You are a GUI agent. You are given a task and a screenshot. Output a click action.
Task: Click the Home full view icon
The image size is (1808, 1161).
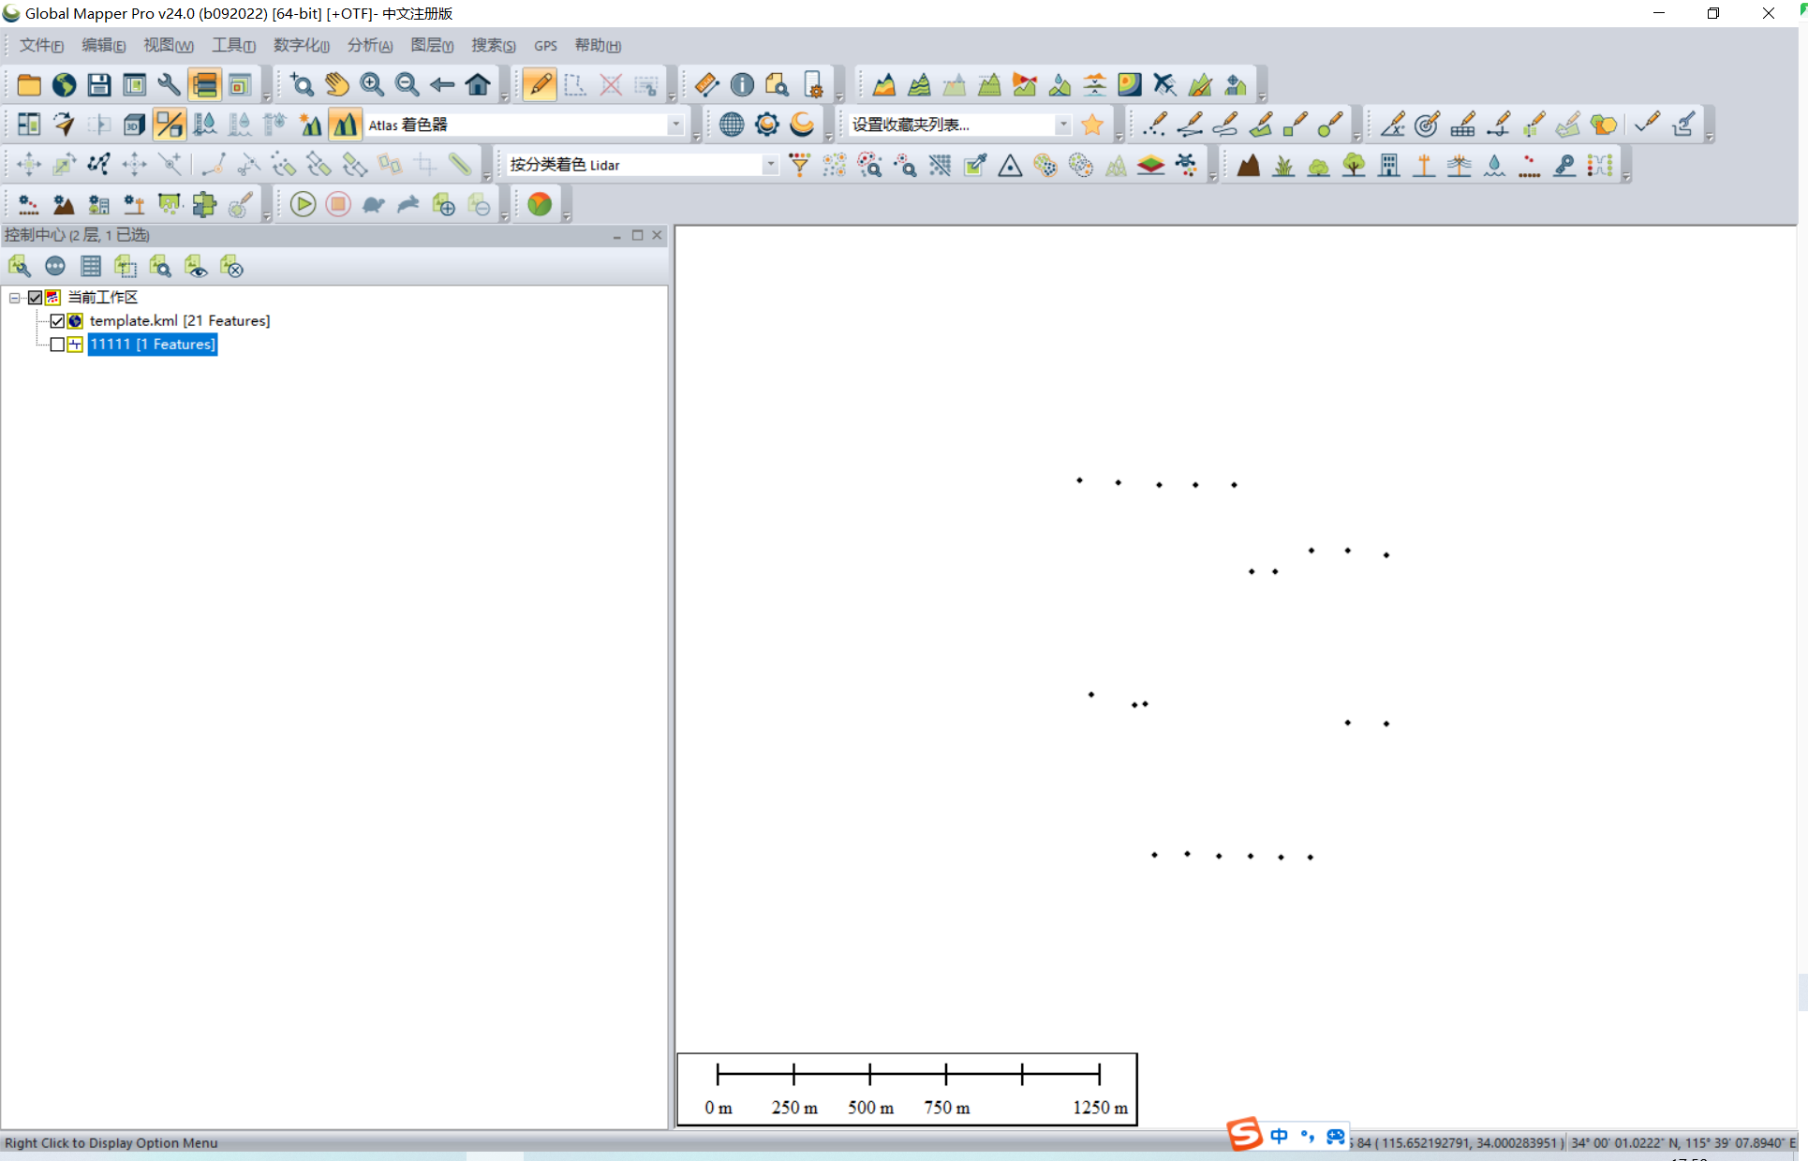(x=478, y=85)
